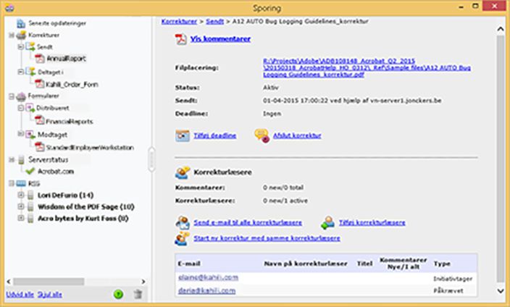Click the Afslut korrektur link
The width and height of the screenshot is (510, 307).
297,135
